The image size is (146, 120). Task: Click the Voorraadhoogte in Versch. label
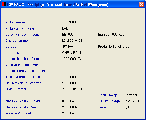(x=25, y=65)
